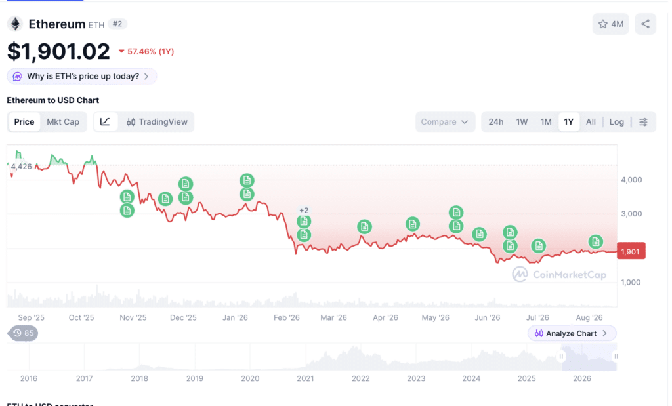
Task: Select the 1Y time range tab
Action: pos(569,122)
